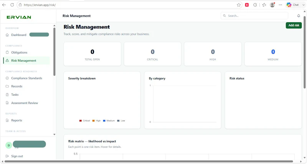
Task: Reload the page with refresh icon
Action: coord(12,5)
